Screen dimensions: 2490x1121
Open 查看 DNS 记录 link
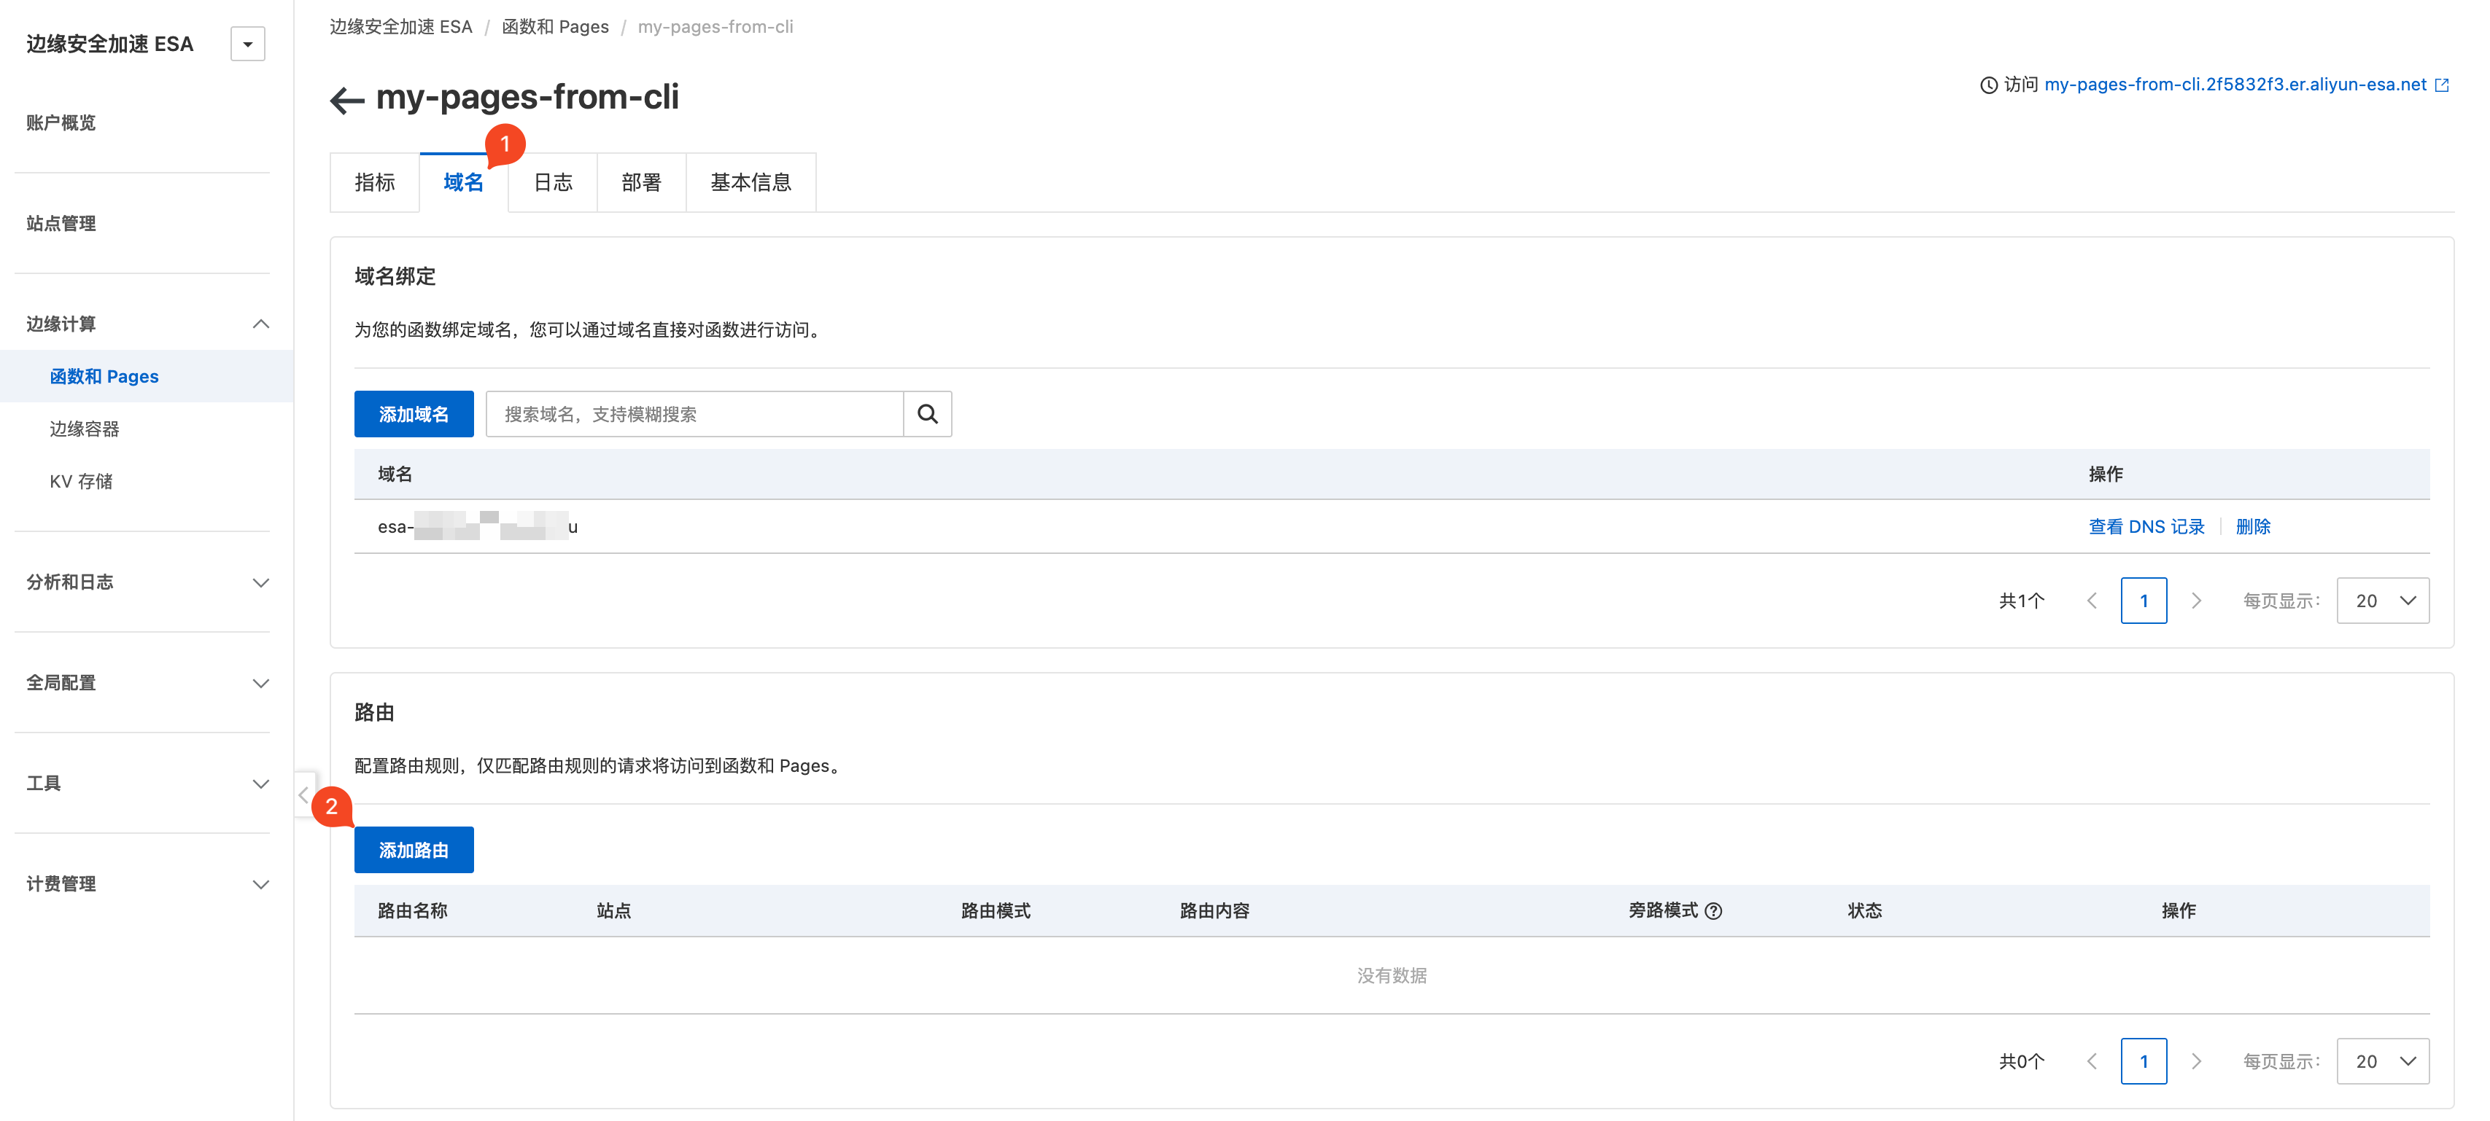[2146, 527]
